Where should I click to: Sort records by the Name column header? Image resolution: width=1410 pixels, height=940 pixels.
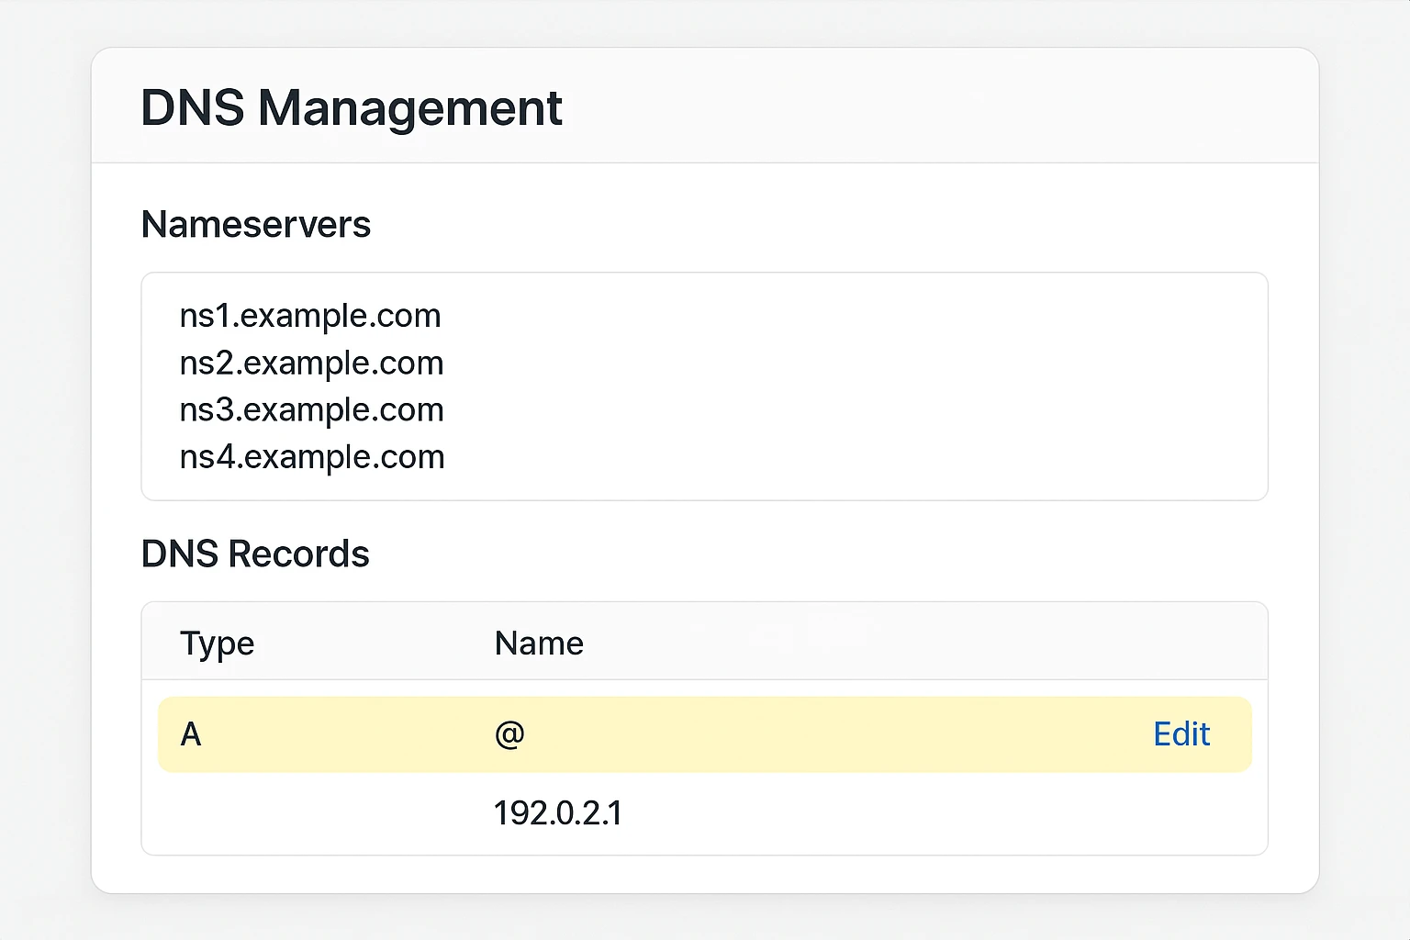coord(539,643)
